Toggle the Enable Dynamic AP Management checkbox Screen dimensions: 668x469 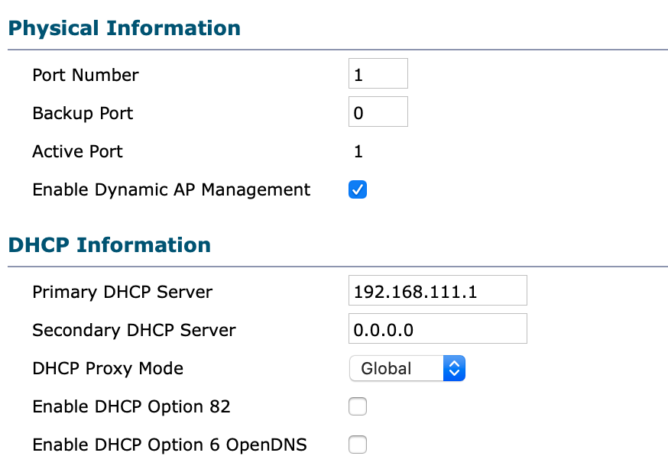point(358,189)
